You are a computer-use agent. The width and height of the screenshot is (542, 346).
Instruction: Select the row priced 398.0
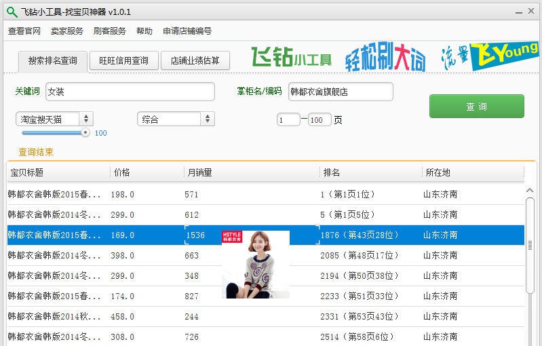265,256
